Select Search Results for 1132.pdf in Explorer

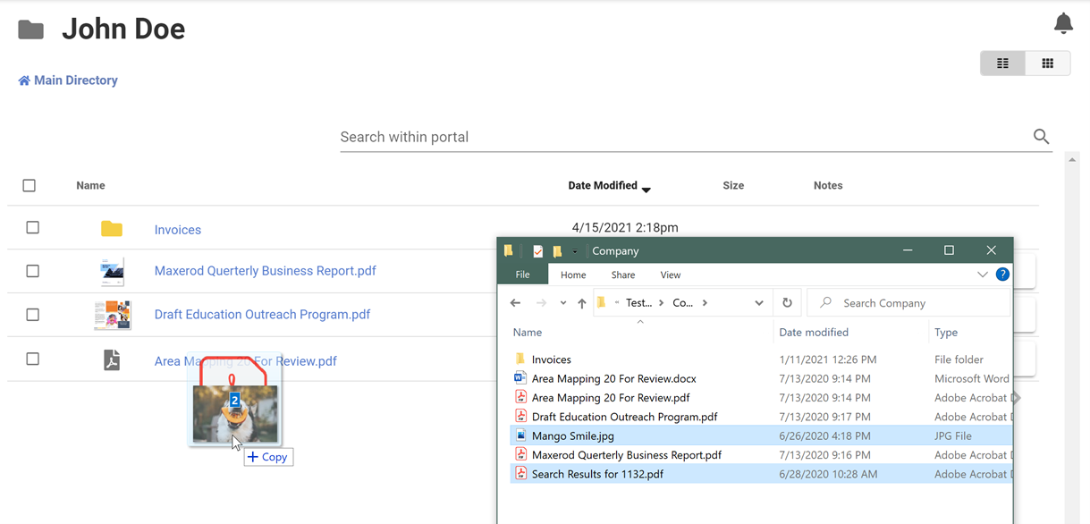pyautogui.click(x=597, y=474)
